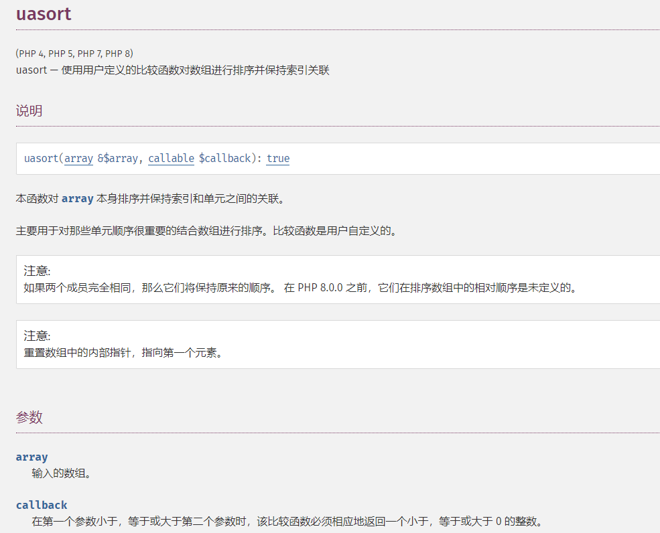Screen dimensions: 660x533
Task: Click the note about PHP 8.0.0 ordering
Action: click(x=300, y=288)
